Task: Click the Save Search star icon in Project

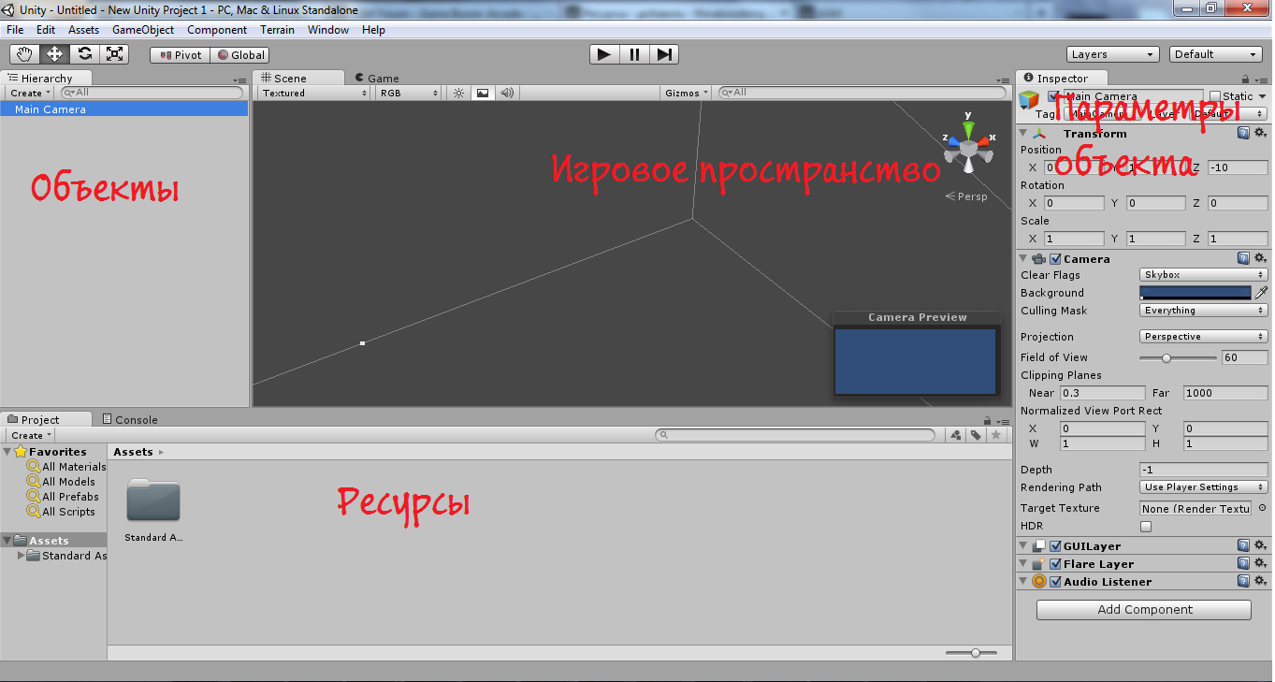Action: coord(996,435)
